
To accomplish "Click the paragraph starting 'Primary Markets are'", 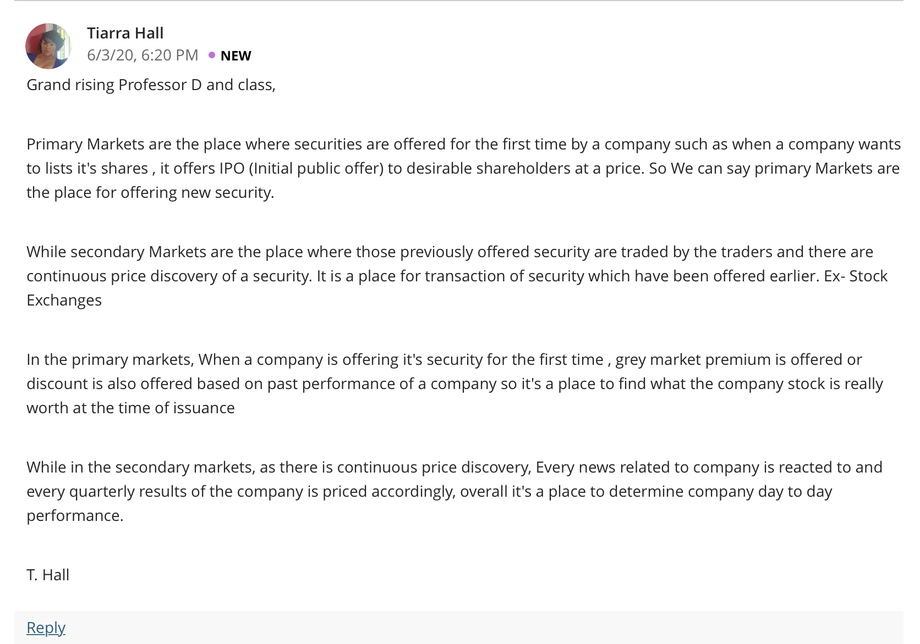I will pyautogui.click(x=464, y=168).
